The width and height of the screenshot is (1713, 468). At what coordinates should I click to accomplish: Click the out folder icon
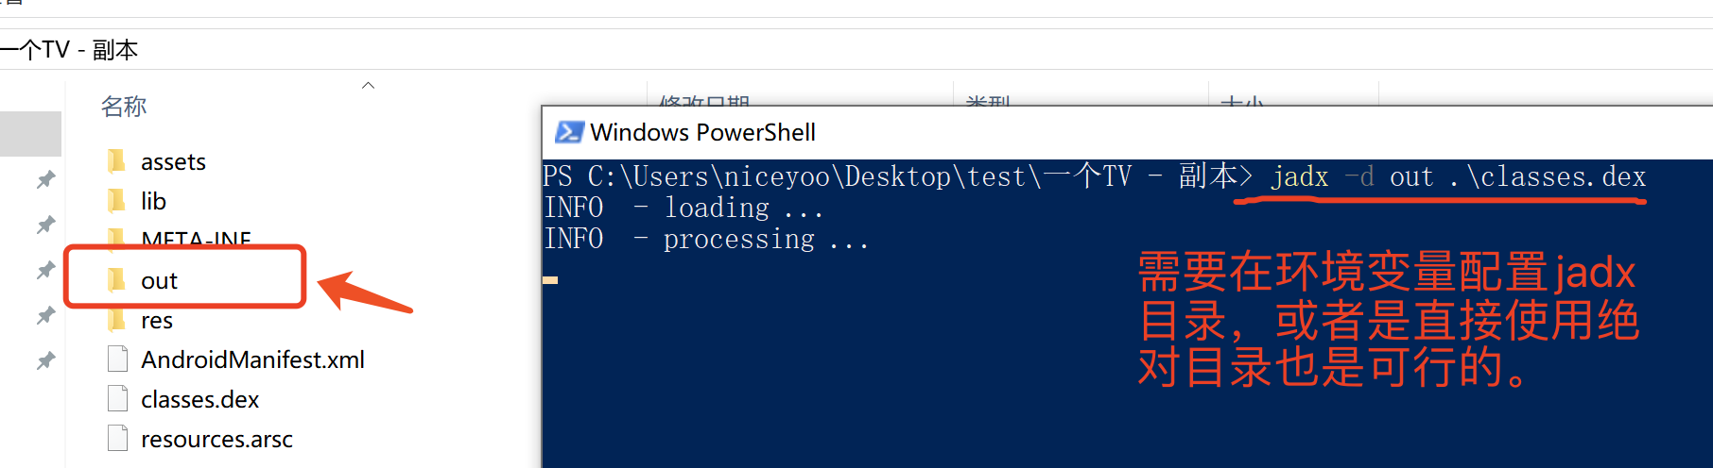[117, 280]
